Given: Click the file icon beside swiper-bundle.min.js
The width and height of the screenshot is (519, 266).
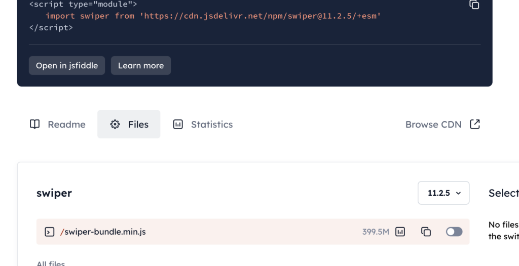Looking at the screenshot, I should (x=49, y=232).
